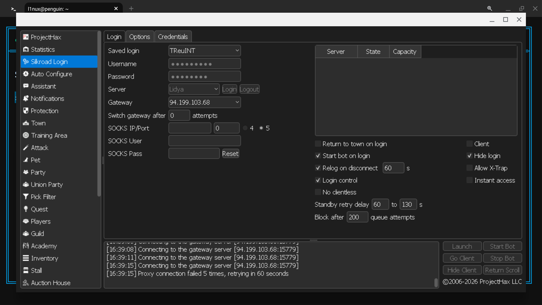Open the Gateway address dropdown
The height and width of the screenshot is (305, 542).
205,102
